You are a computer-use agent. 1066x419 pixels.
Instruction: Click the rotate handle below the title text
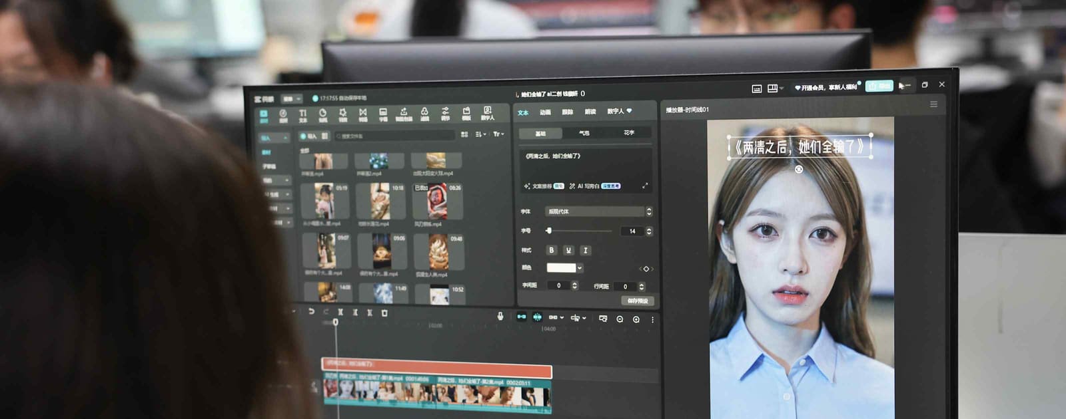pyautogui.click(x=799, y=169)
